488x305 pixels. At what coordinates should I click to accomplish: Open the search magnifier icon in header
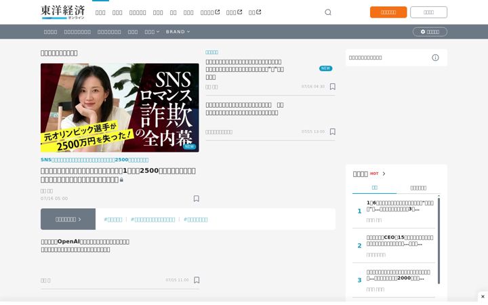point(328,12)
